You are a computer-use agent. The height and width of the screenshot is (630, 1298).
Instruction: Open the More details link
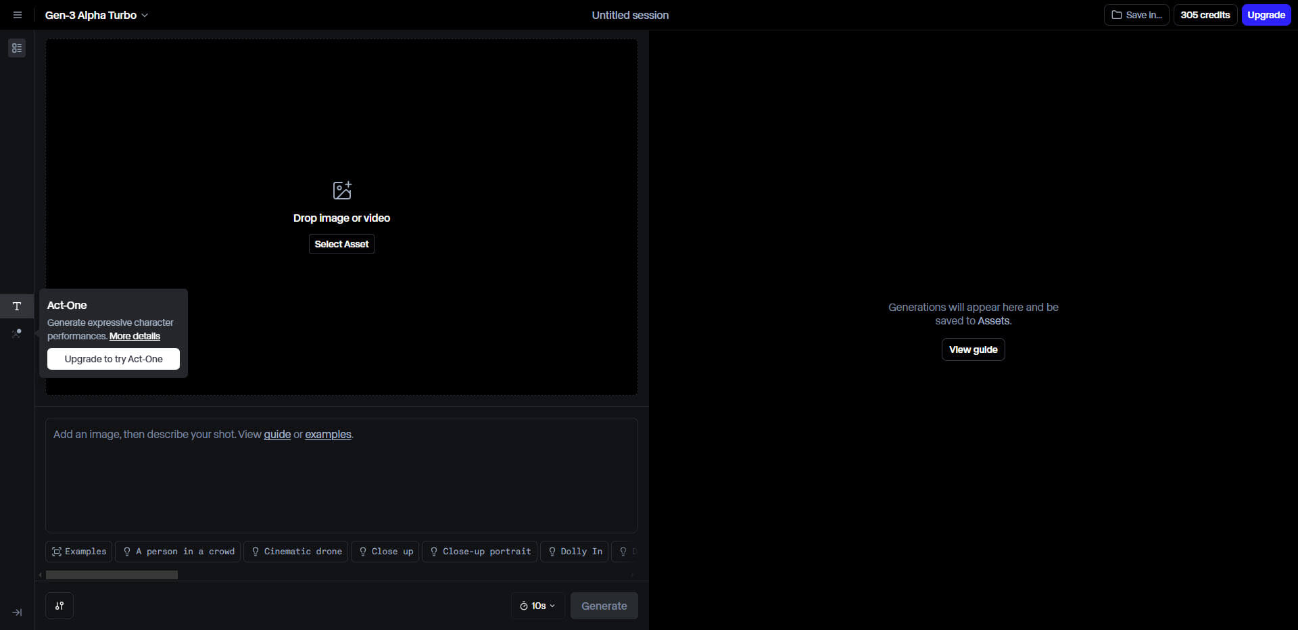[135, 336]
